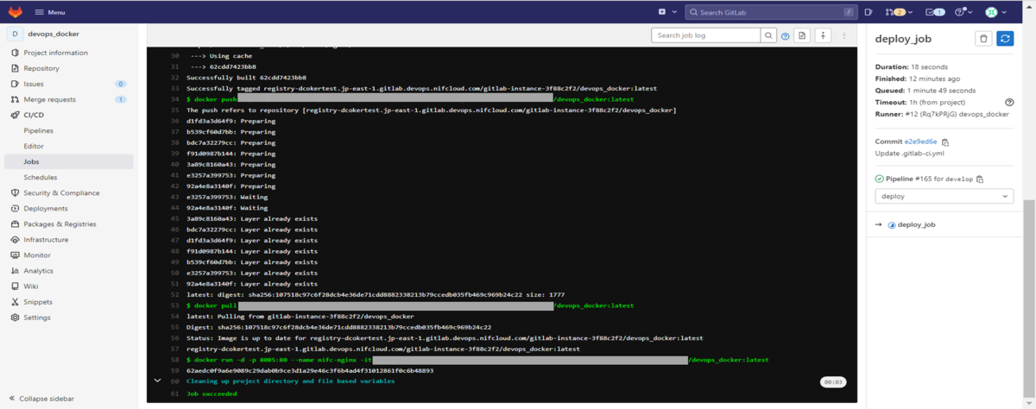1036x409 pixels.
Task: Retry deploy_job with the blue button
Action: 1005,39
